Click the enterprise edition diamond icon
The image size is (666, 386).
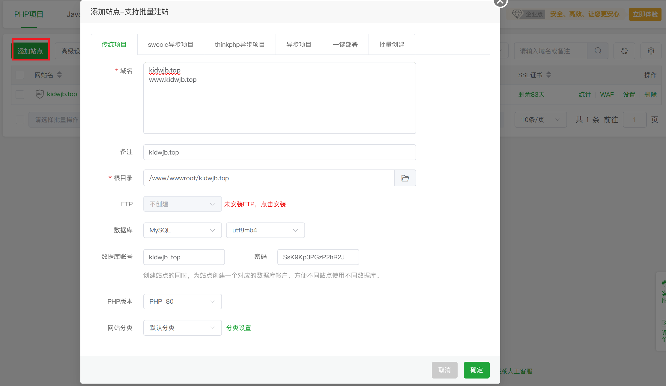click(x=517, y=14)
